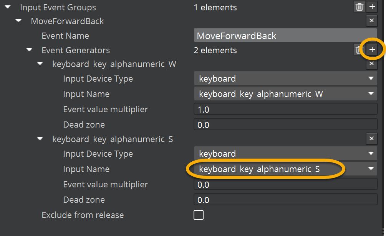Image resolution: width=386 pixels, height=236 pixels.
Task: Collapse keyboard_key_alphanumeric_S generator node
Action: (x=40, y=139)
